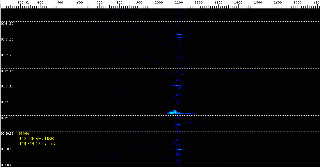This screenshot has height=167, width=320.
Task: Click the 1000 frequency scale label
Action: (x=159, y=2)
